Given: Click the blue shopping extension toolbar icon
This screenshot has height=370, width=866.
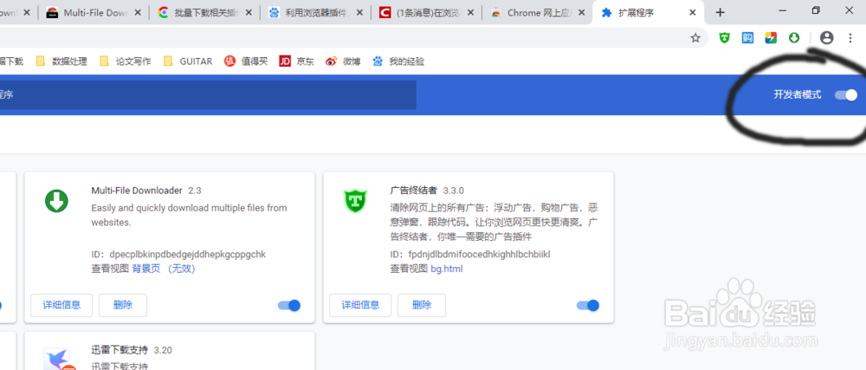Looking at the screenshot, I should (748, 37).
